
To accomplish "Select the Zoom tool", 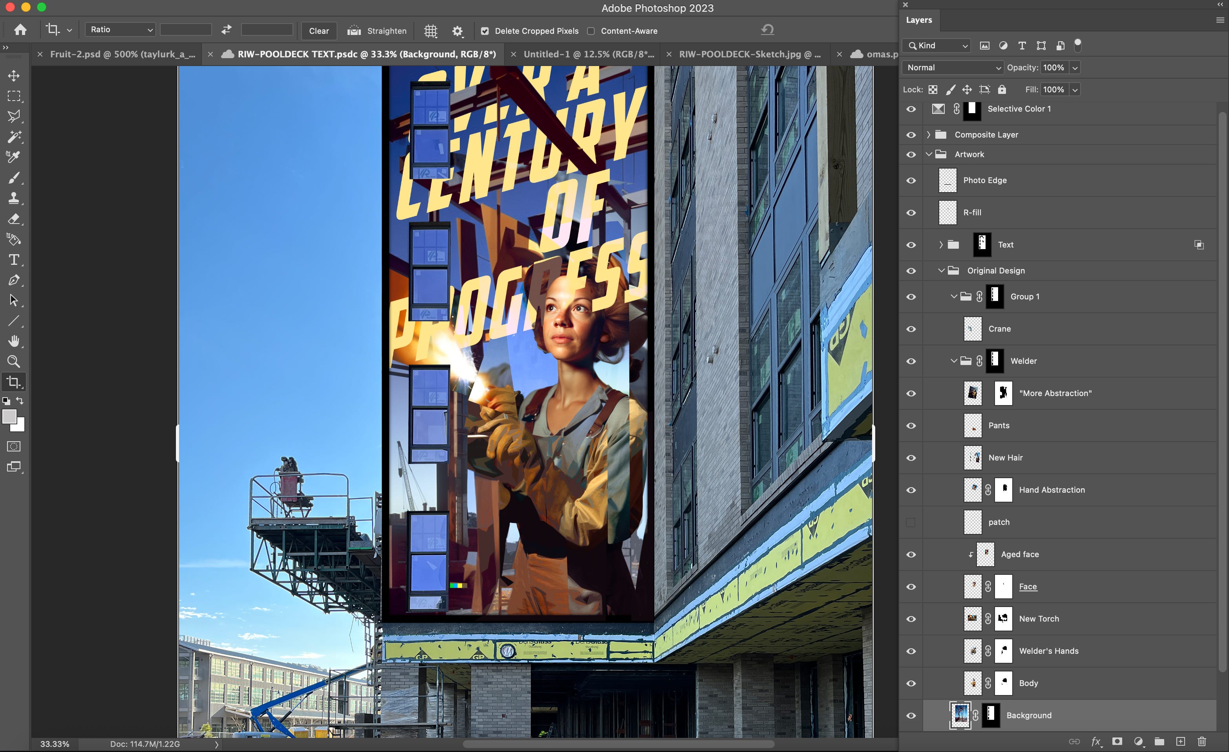I will (x=13, y=361).
